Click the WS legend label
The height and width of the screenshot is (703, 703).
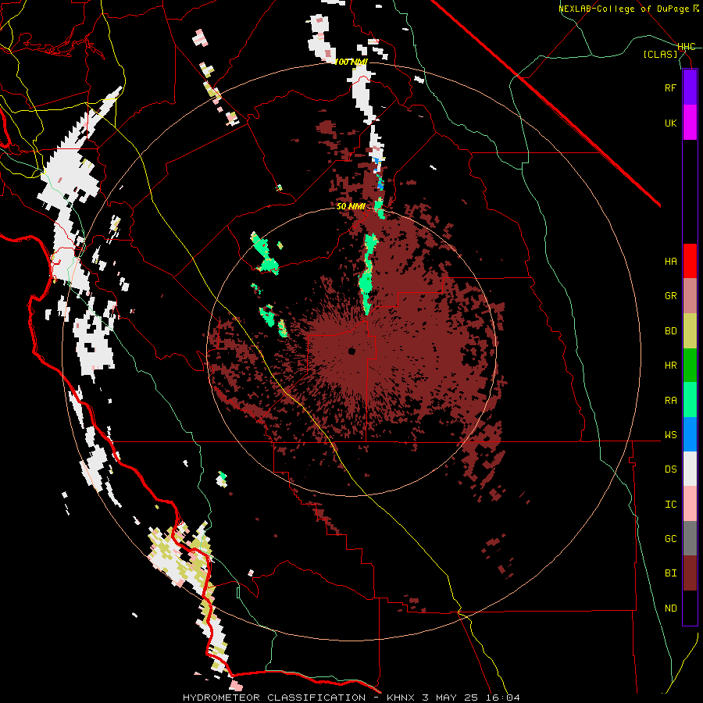(670, 435)
